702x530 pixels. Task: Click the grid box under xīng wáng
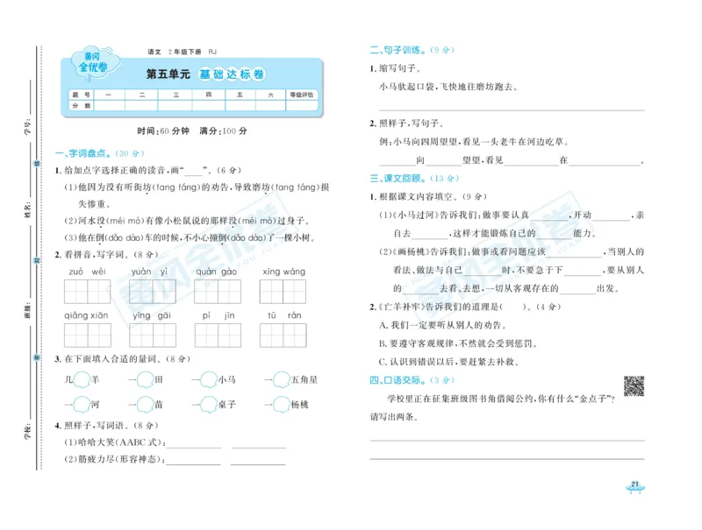coord(281,291)
